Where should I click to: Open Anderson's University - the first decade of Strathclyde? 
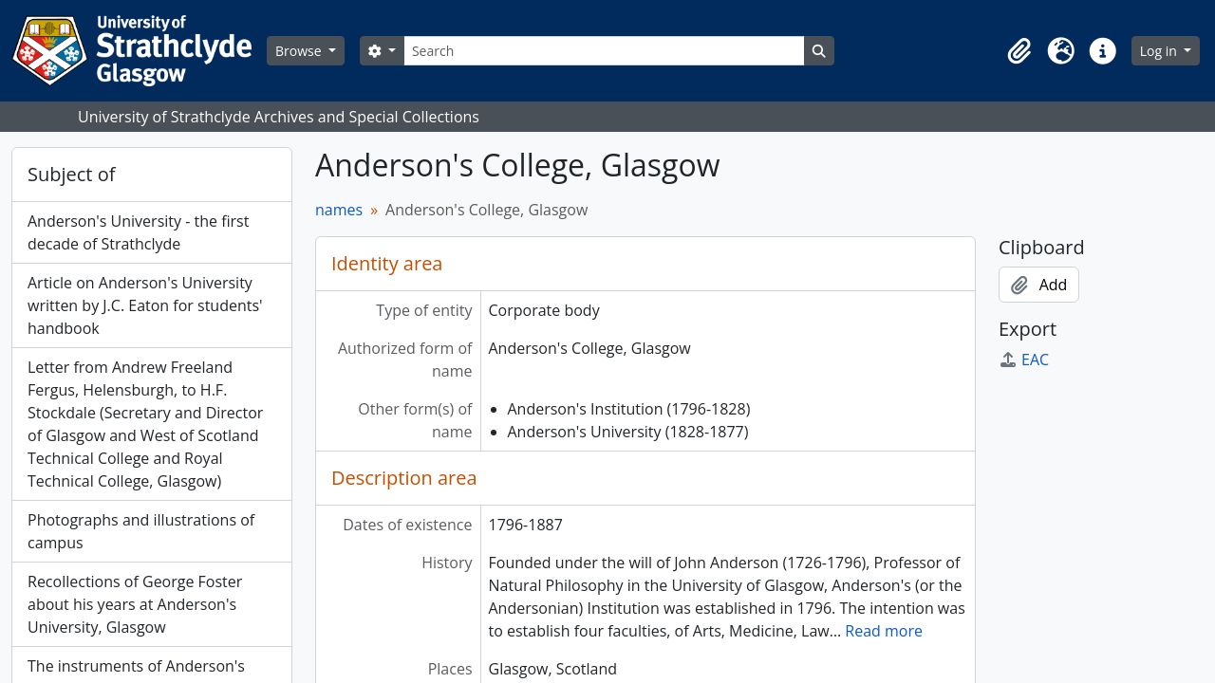152,232
